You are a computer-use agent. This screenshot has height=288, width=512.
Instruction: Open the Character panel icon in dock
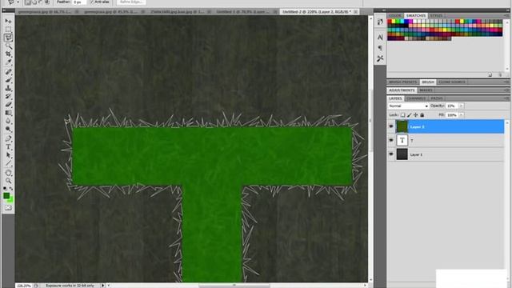pos(380,38)
